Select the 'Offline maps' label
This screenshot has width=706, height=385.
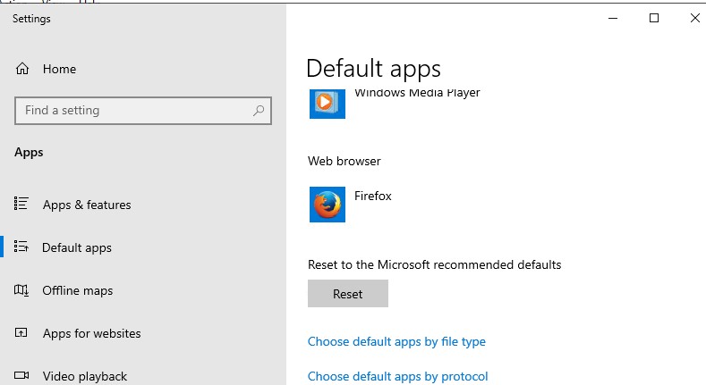(77, 290)
